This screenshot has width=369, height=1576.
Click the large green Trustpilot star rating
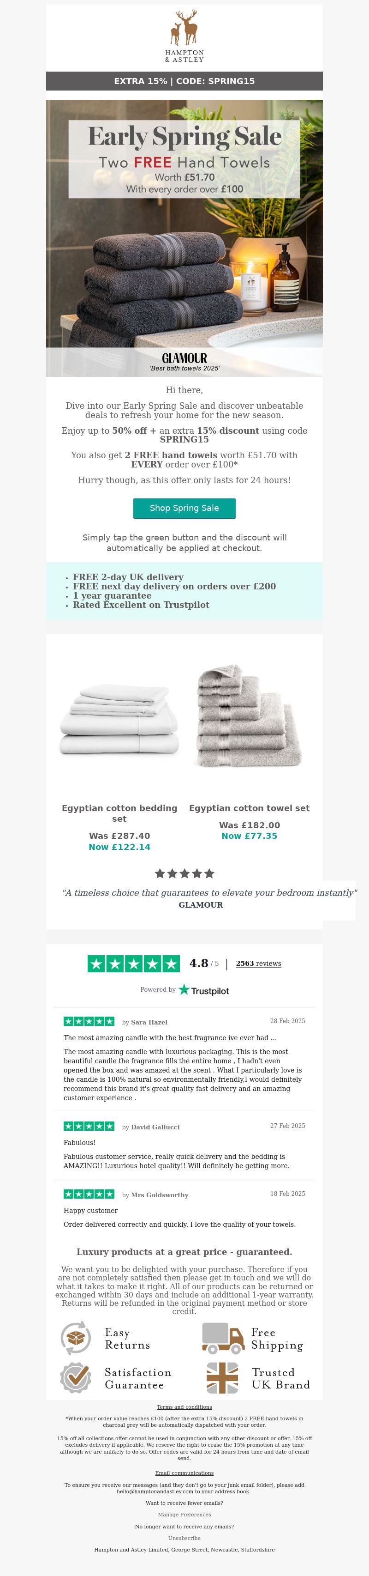click(134, 964)
